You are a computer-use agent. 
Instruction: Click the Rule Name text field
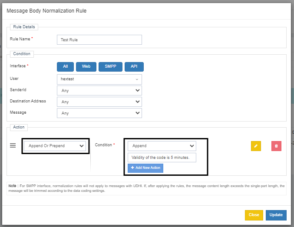[99, 39]
